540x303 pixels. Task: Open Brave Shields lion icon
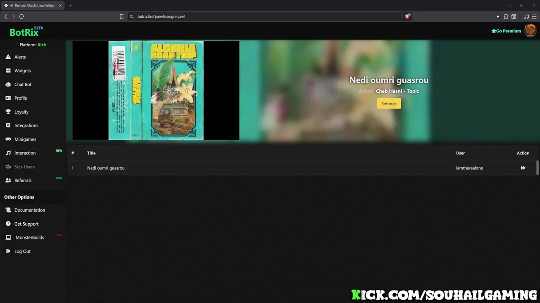408,16
